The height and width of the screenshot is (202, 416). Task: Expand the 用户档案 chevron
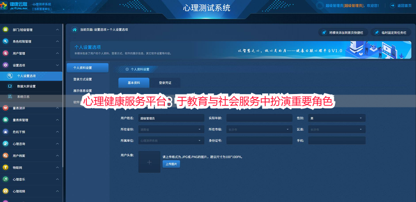coord(58,156)
